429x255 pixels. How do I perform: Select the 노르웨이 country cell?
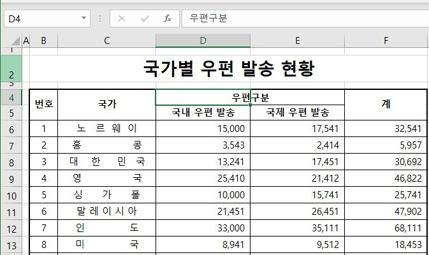pos(106,129)
